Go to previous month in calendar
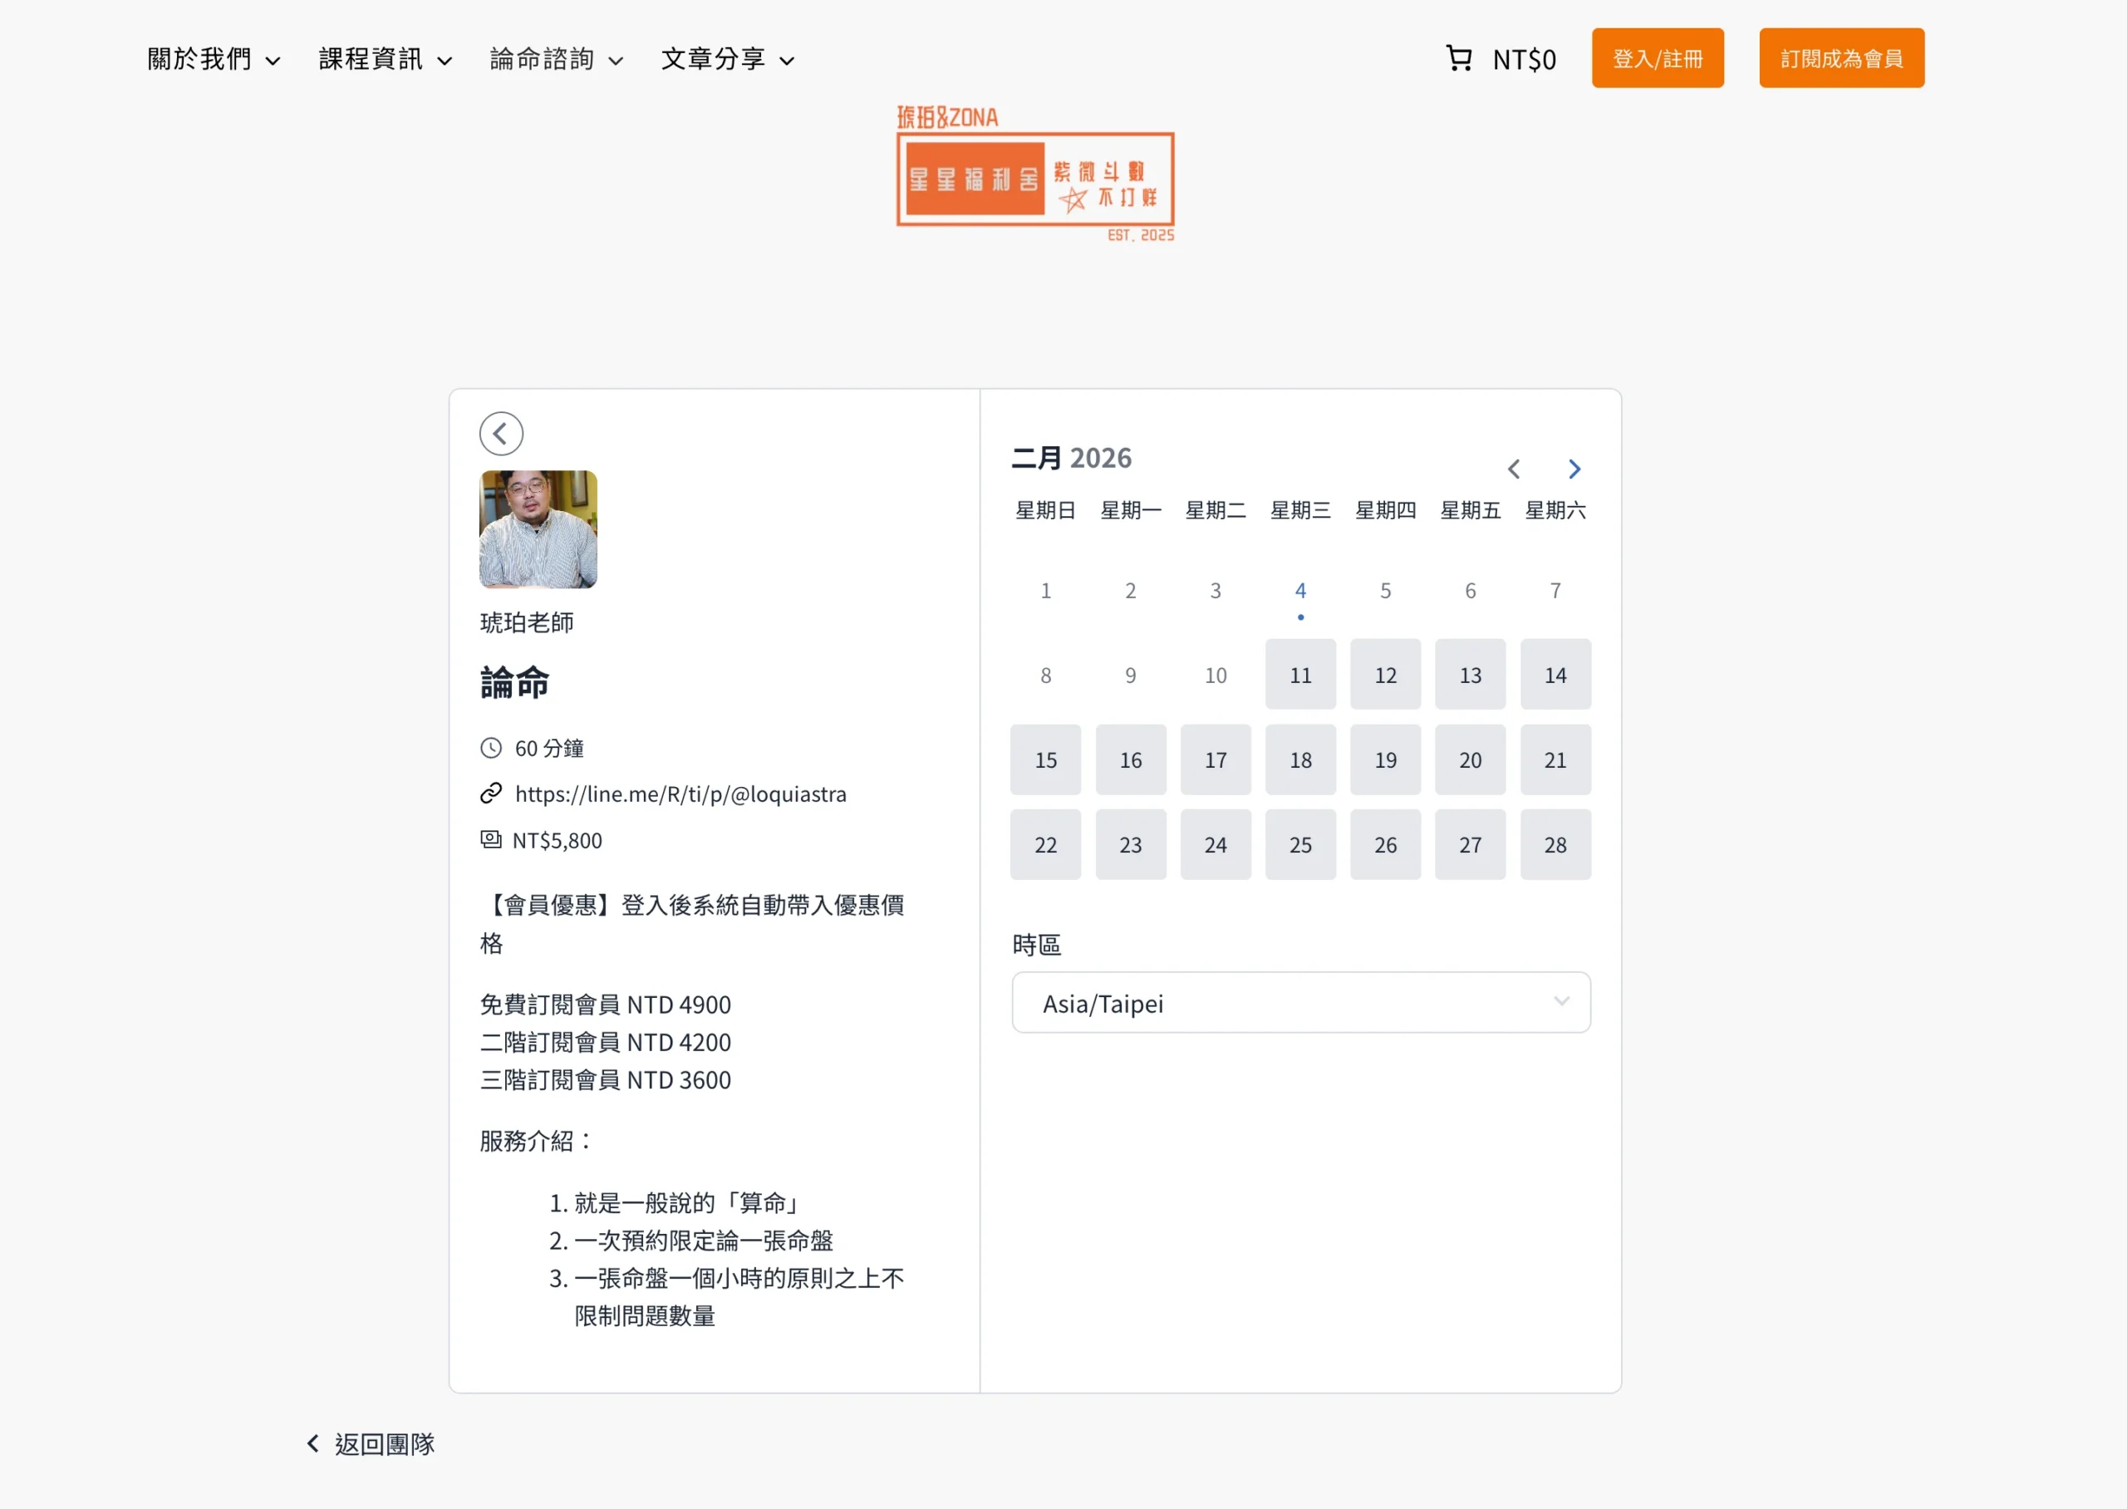Screen dimensions: 2127x1509 click(x=1513, y=469)
